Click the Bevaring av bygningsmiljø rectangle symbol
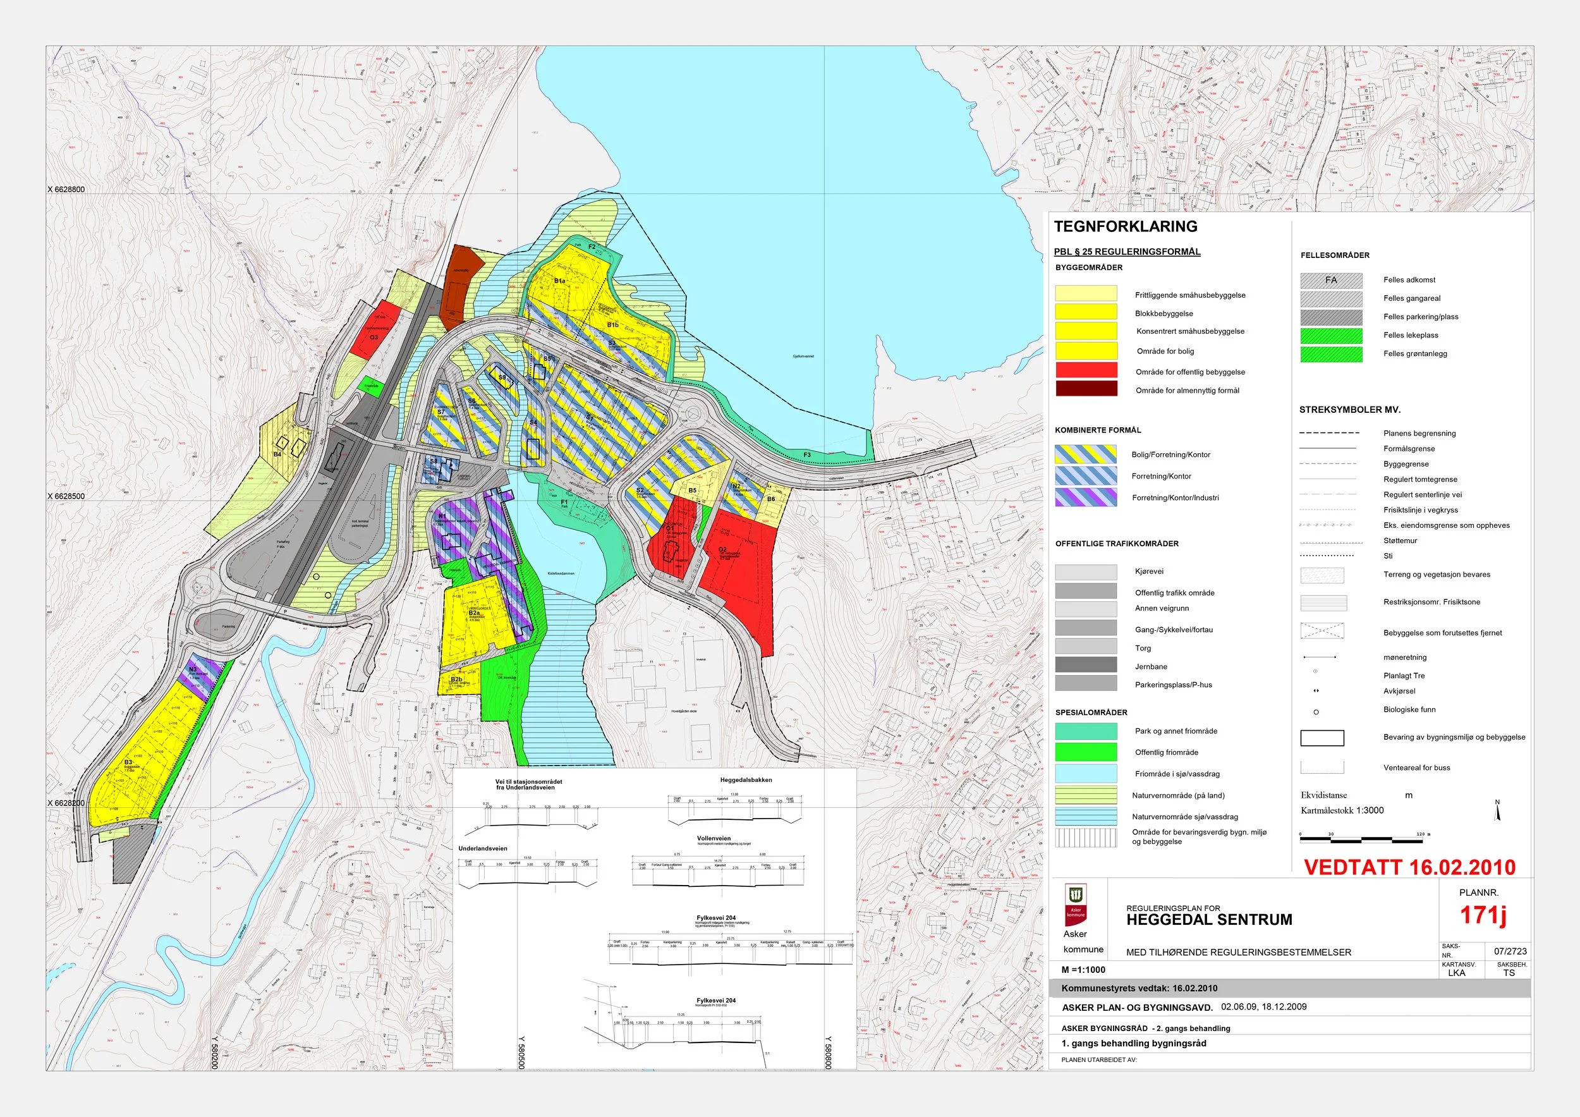Viewport: 1580px width, 1117px height. pos(1322,738)
